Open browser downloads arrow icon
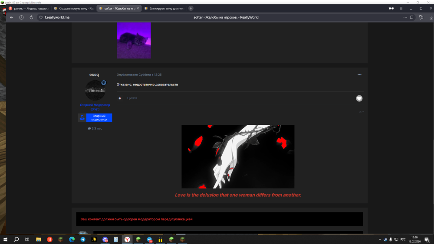The height and width of the screenshot is (244, 434). (x=431, y=17)
